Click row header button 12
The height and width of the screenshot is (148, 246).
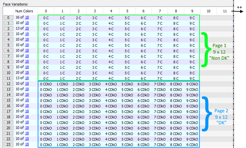tap(8, 84)
